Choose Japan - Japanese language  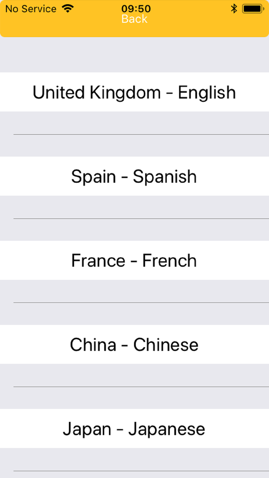pyautogui.click(x=134, y=429)
